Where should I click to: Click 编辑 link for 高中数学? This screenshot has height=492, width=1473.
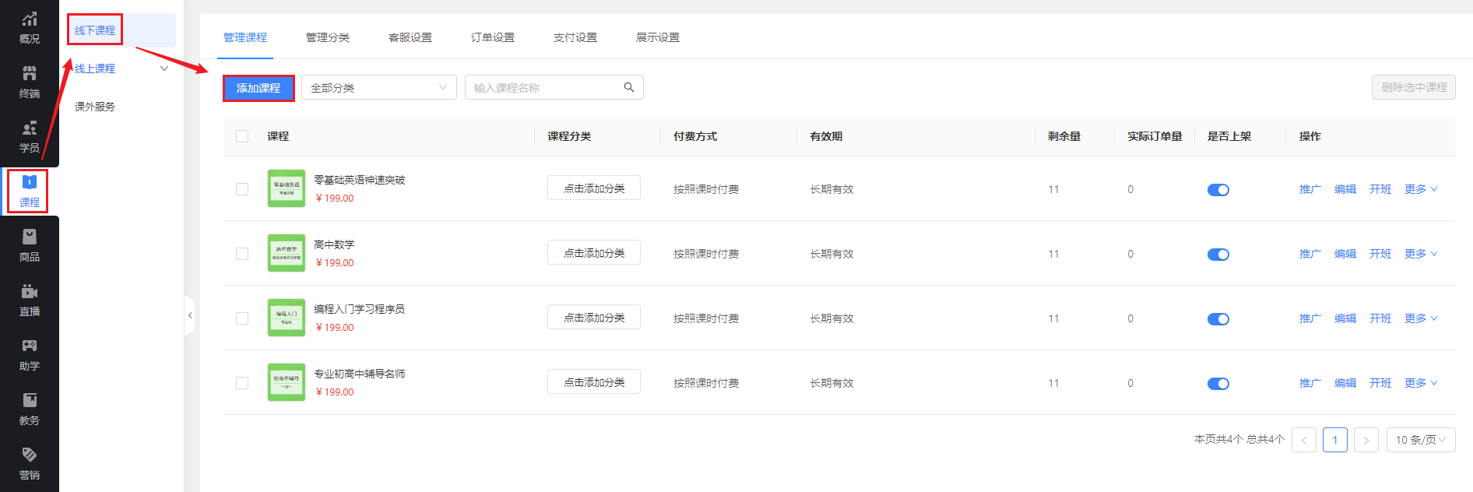click(1345, 254)
